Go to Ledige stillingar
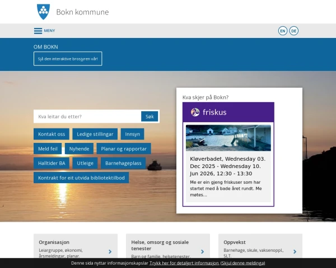 [96, 134]
